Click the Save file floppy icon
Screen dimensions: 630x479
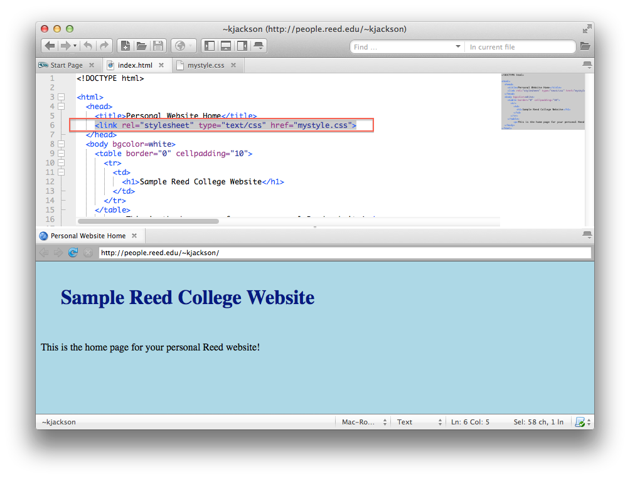pos(158,46)
